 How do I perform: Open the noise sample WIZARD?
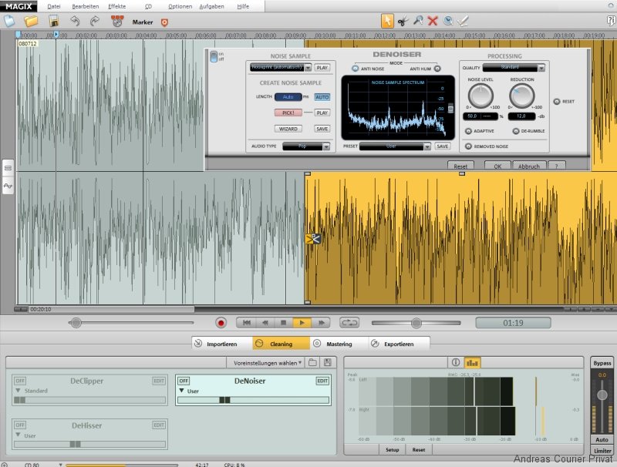[288, 129]
